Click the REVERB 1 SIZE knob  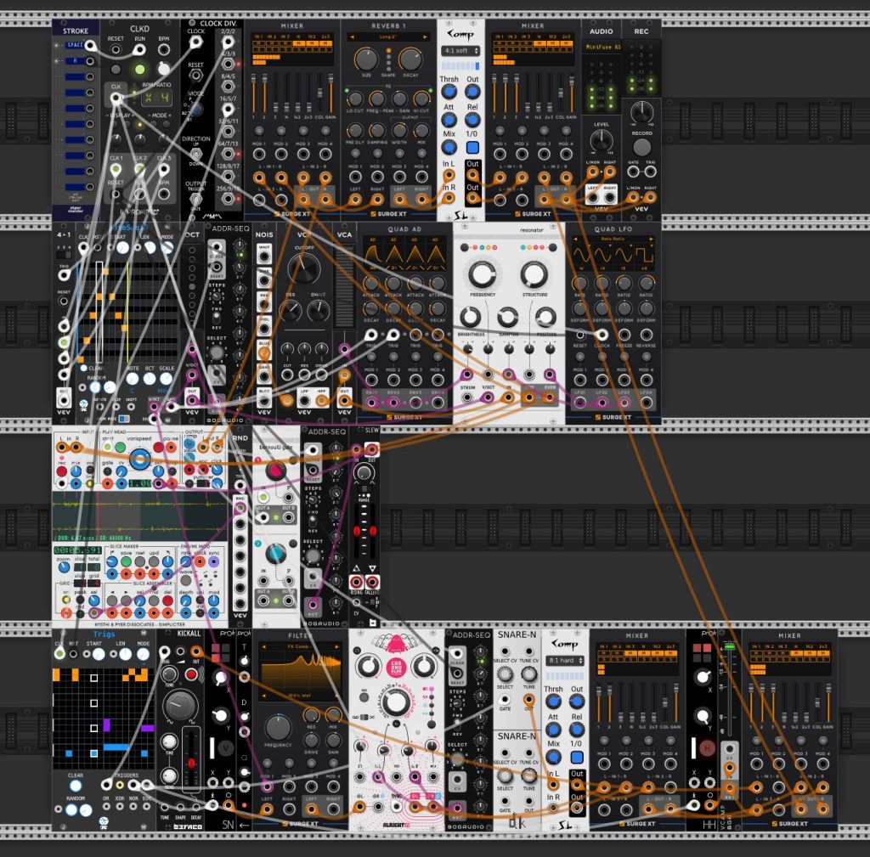tap(366, 59)
